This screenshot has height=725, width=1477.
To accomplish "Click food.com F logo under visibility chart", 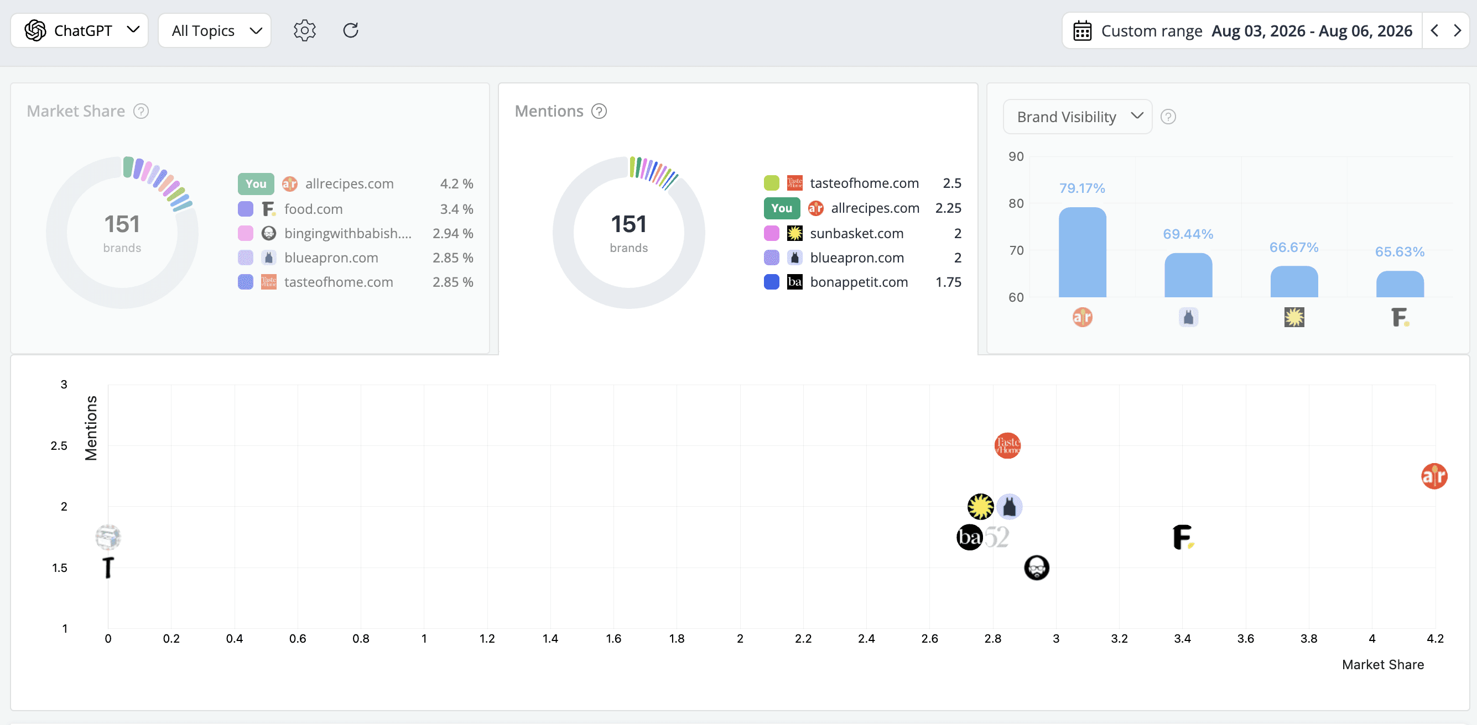I will point(1400,317).
